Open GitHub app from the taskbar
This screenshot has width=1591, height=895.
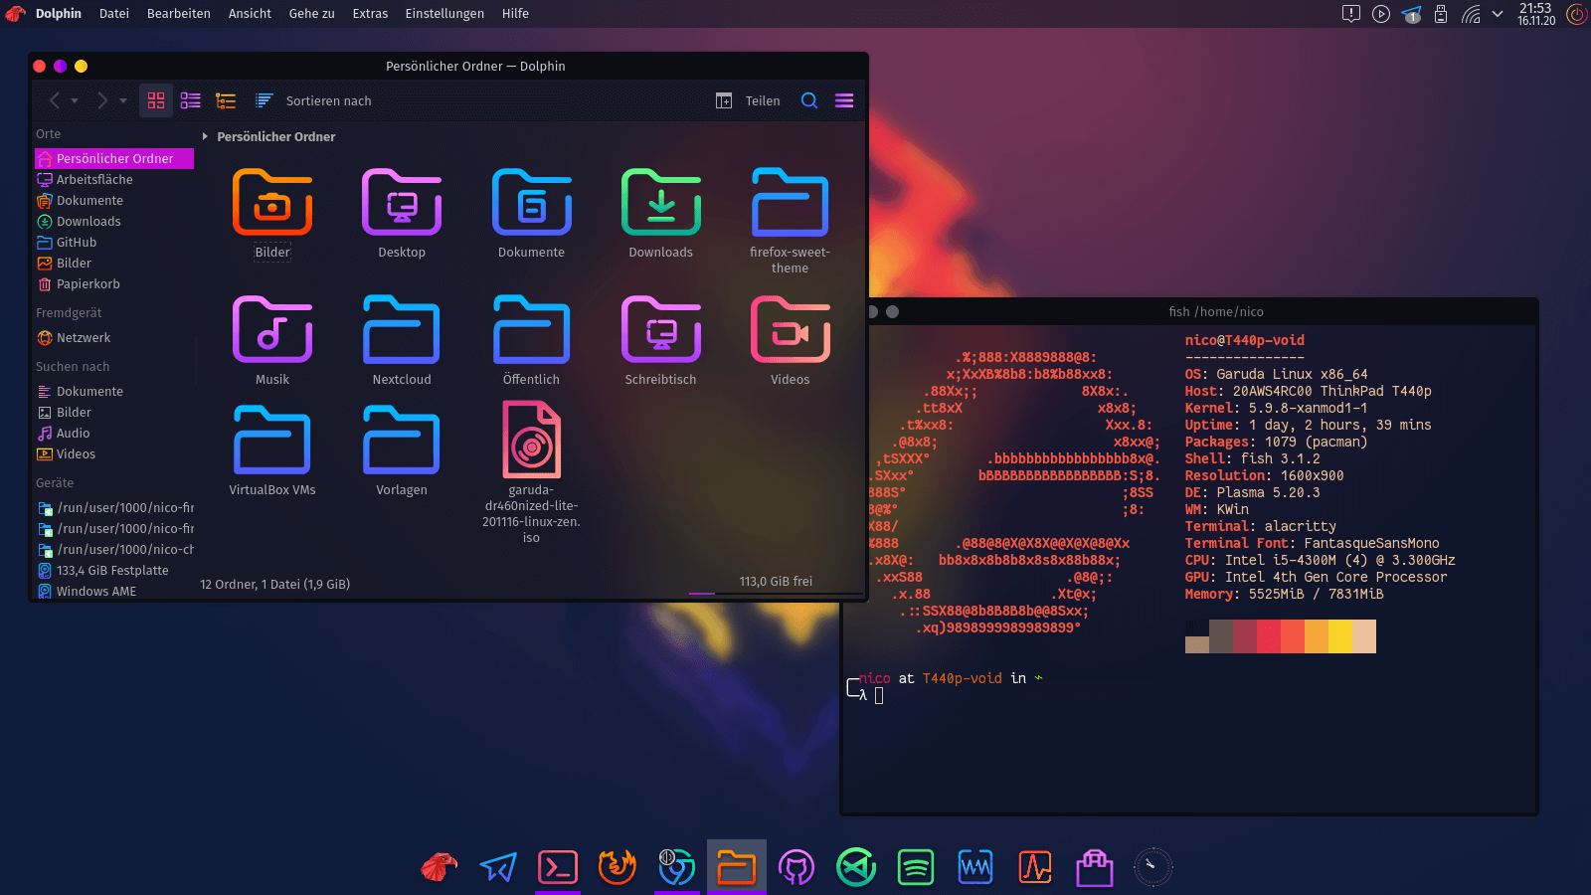point(796,867)
